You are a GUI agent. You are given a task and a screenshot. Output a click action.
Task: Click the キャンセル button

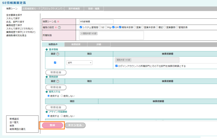75,125
